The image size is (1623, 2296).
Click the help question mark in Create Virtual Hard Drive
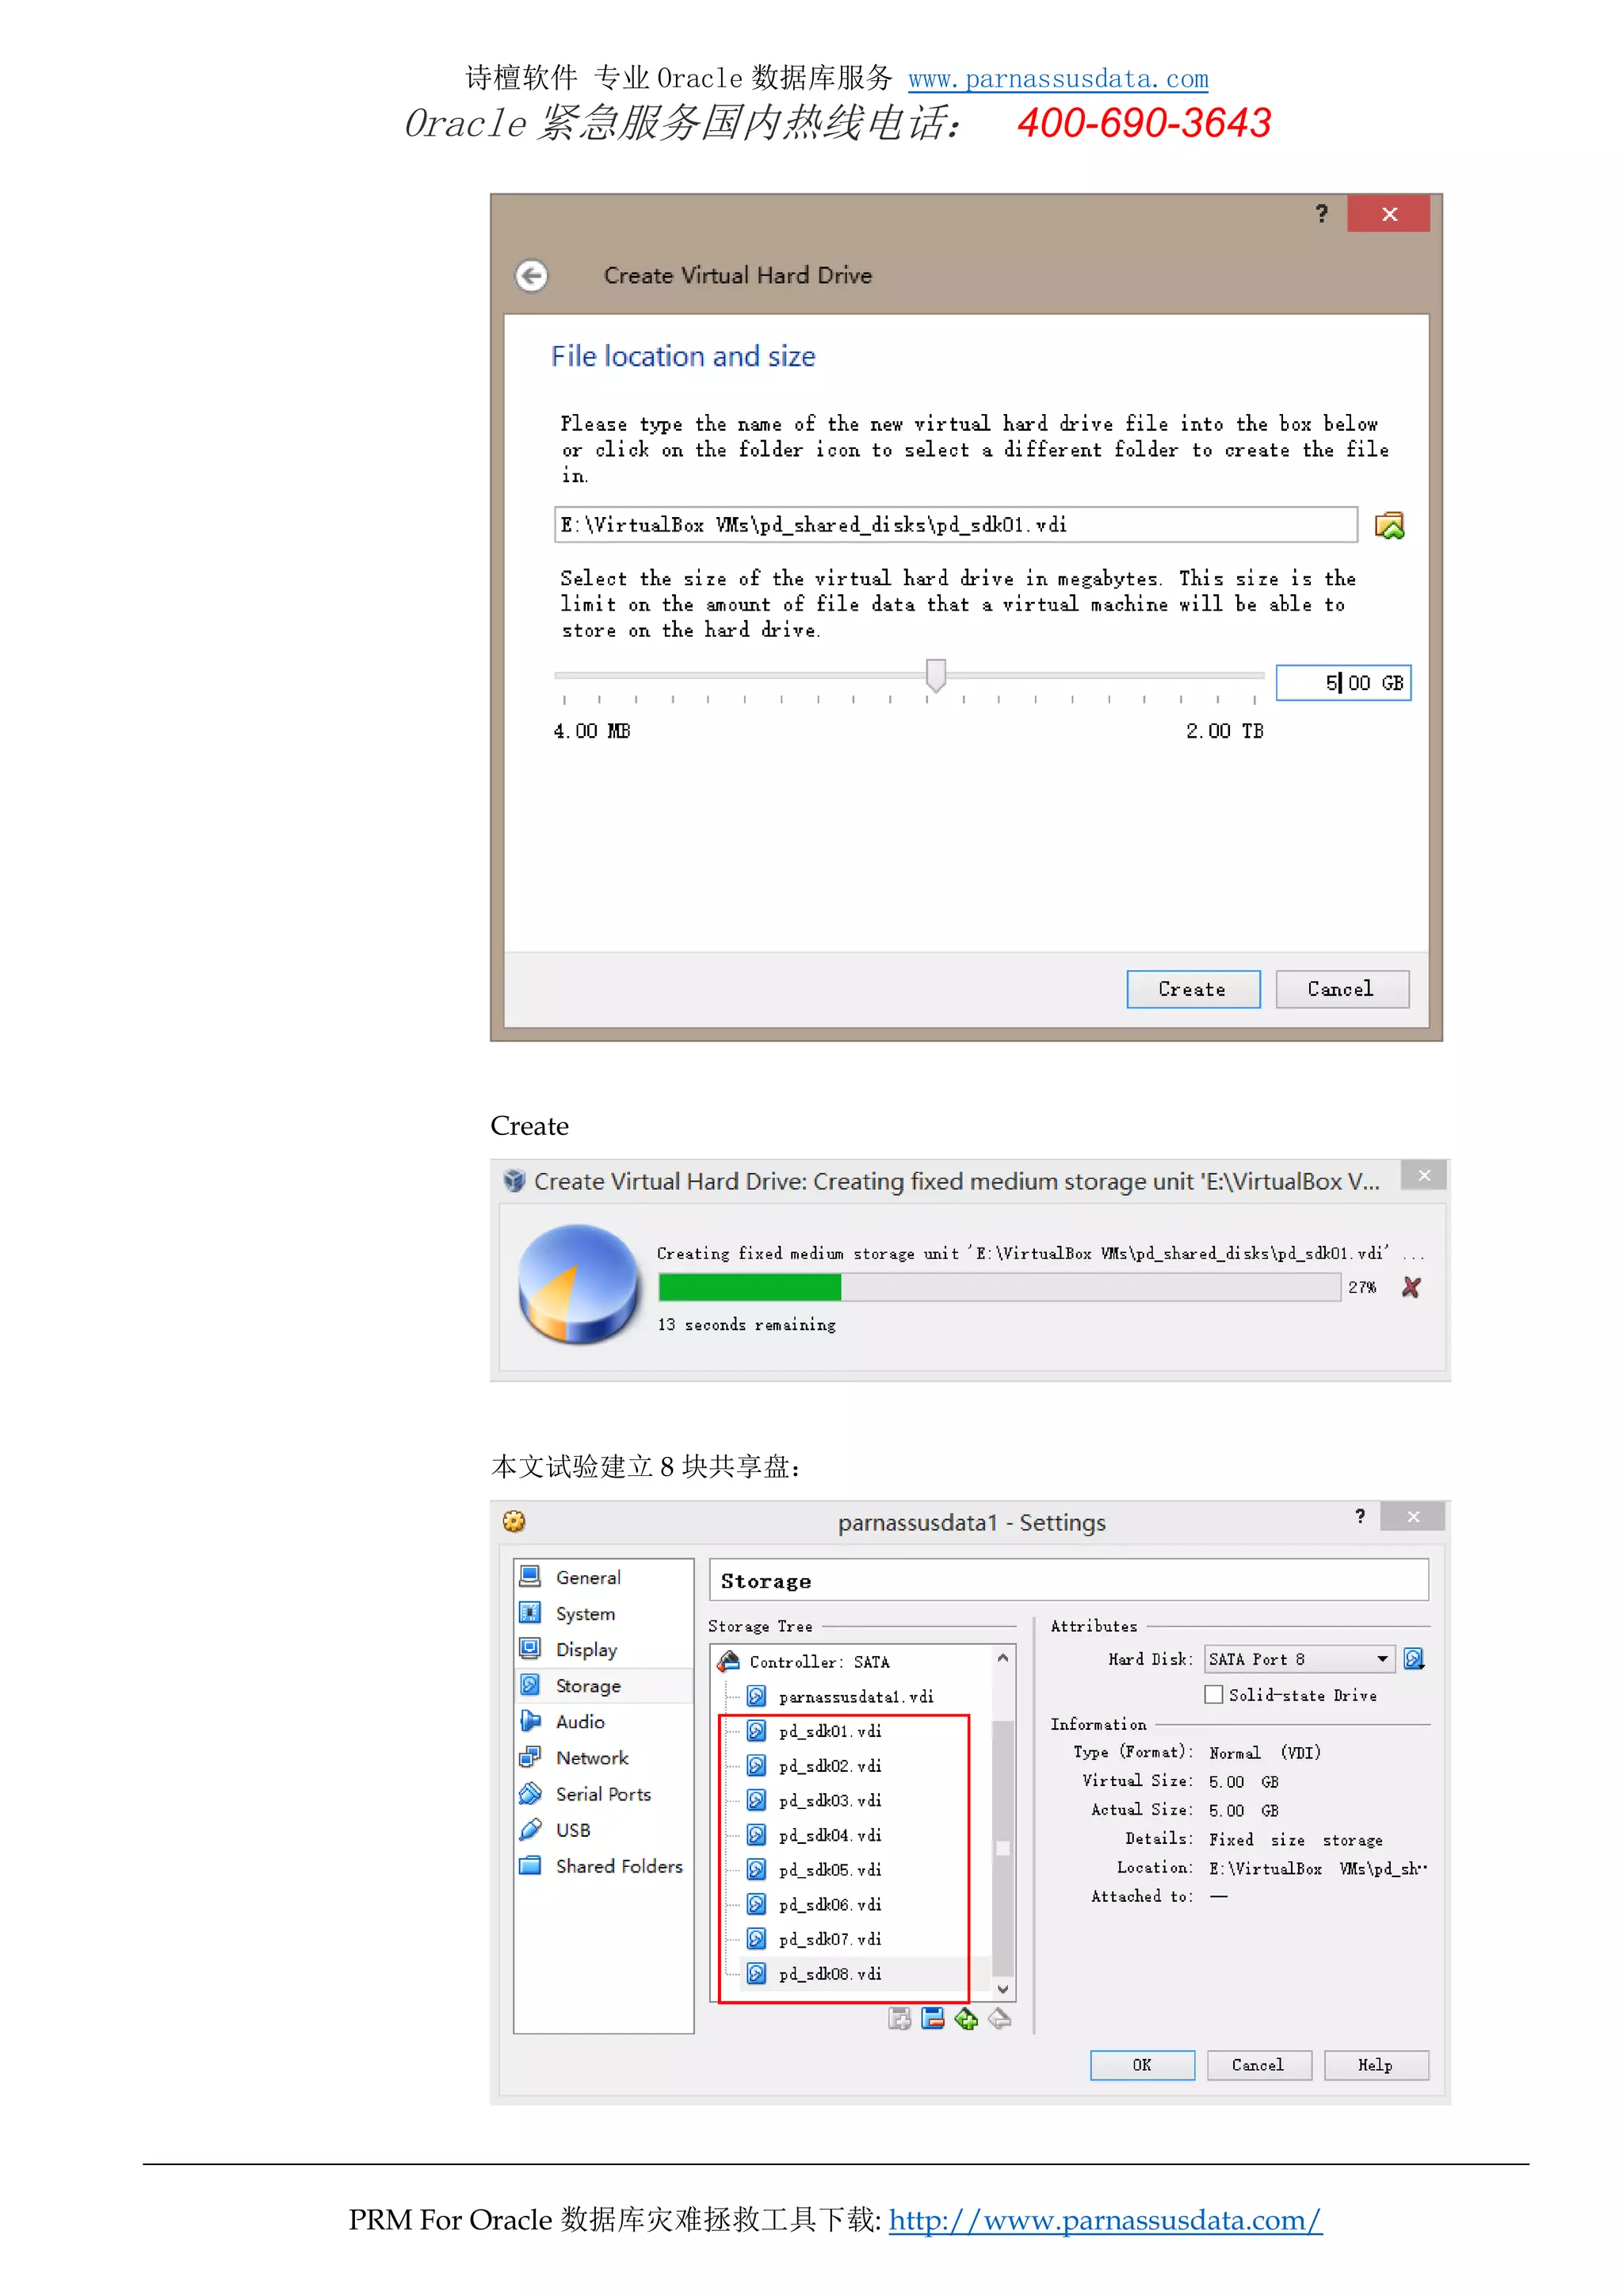pyautogui.click(x=1321, y=213)
